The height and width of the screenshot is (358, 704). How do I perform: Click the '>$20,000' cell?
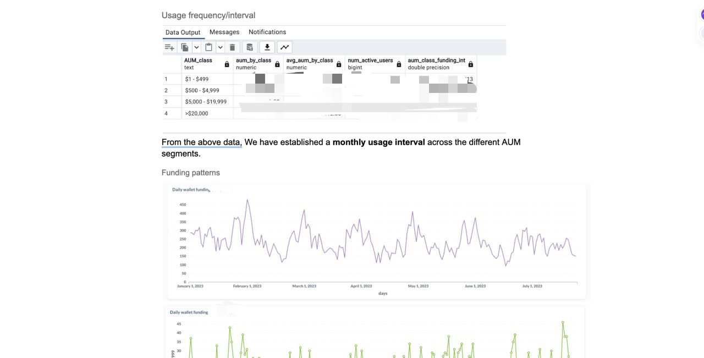click(207, 113)
